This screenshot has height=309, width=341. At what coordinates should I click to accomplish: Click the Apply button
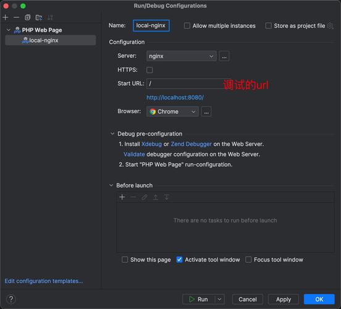click(x=284, y=299)
